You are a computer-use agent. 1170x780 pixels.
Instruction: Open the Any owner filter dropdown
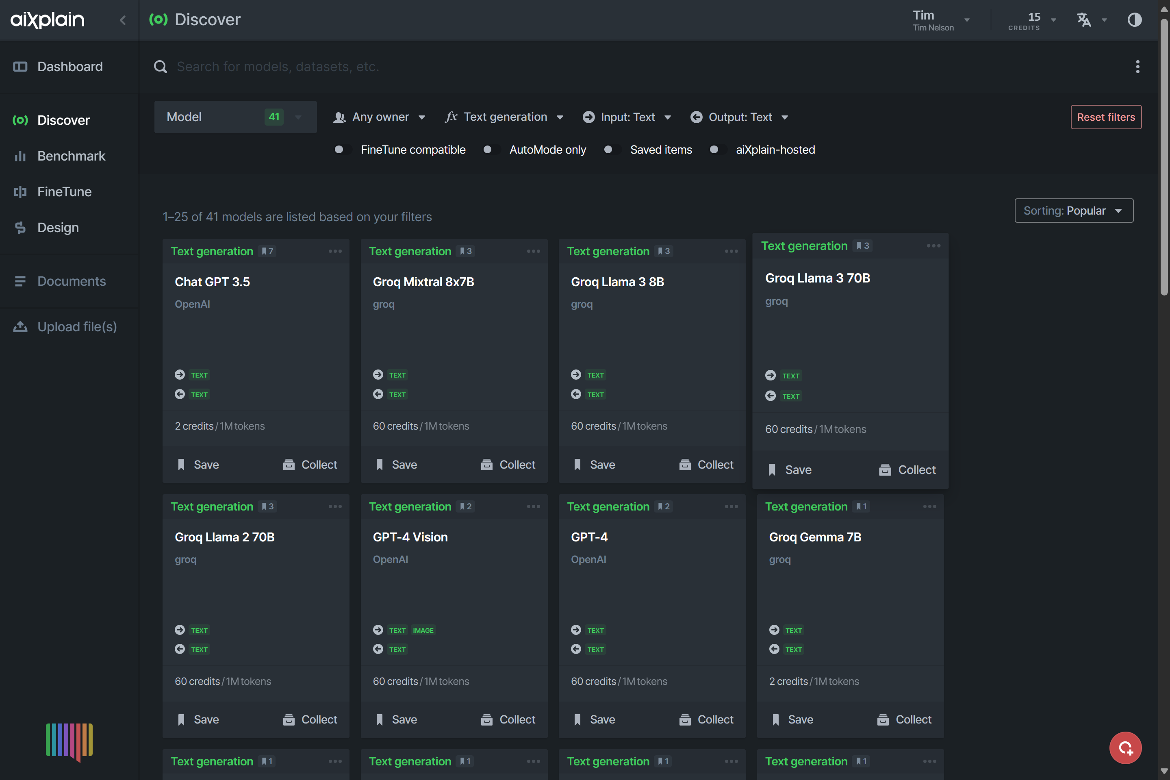pos(380,117)
